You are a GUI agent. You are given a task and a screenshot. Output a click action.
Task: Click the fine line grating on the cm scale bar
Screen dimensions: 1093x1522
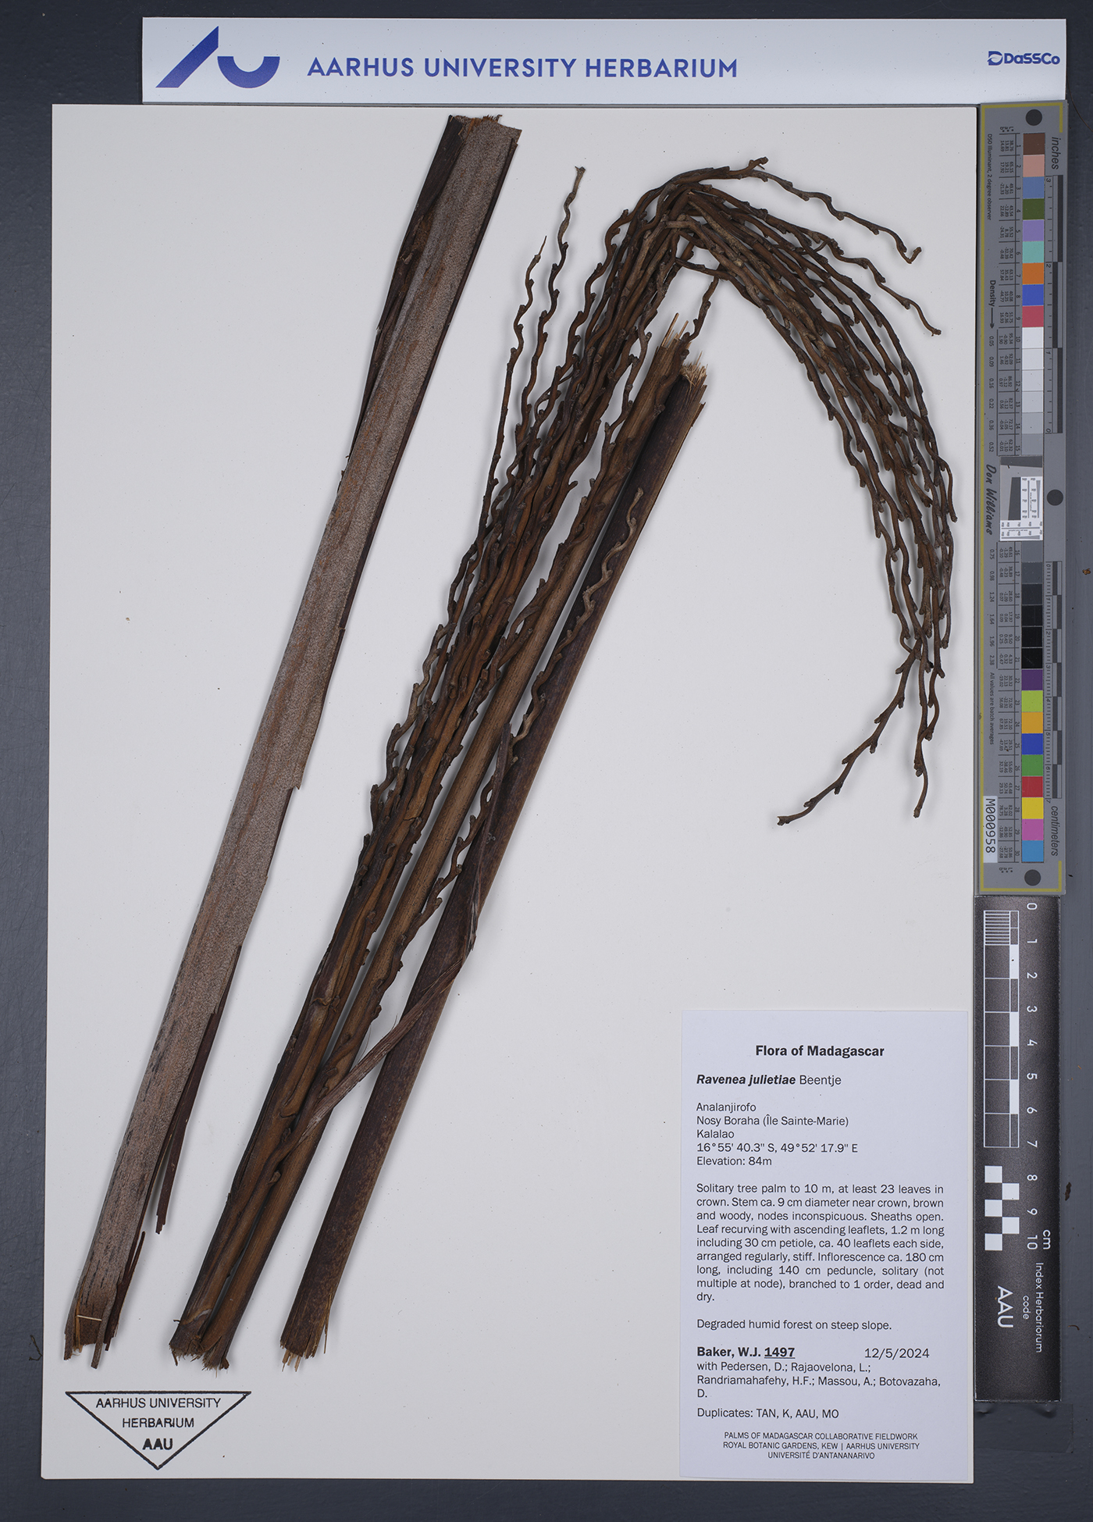point(997,928)
